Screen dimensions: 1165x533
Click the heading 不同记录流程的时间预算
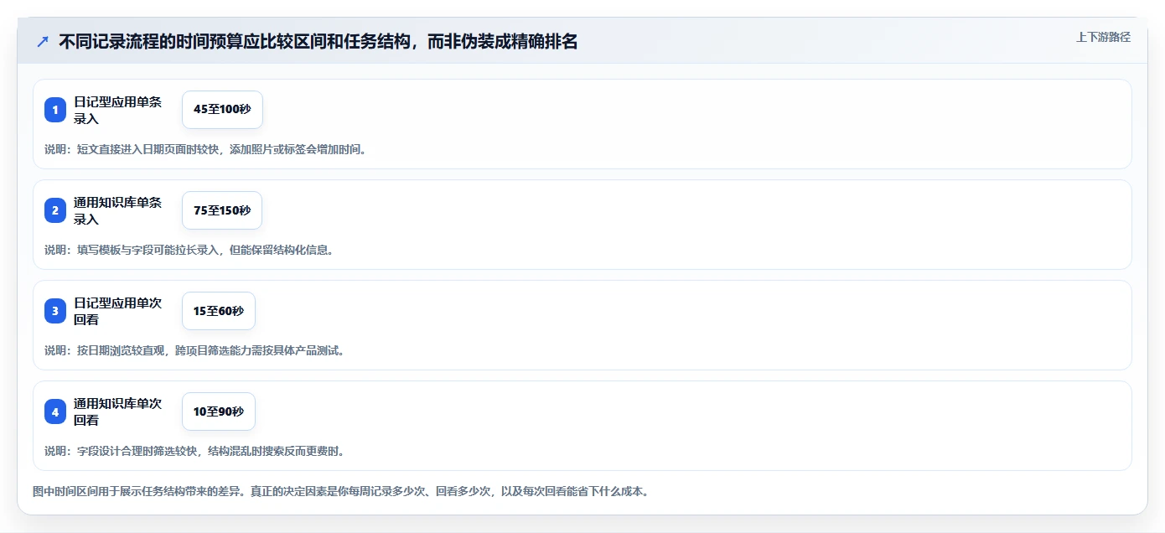(318, 41)
